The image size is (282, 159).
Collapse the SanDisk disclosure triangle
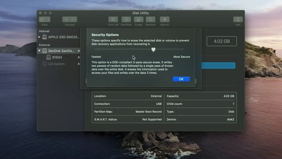click(39, 51)
